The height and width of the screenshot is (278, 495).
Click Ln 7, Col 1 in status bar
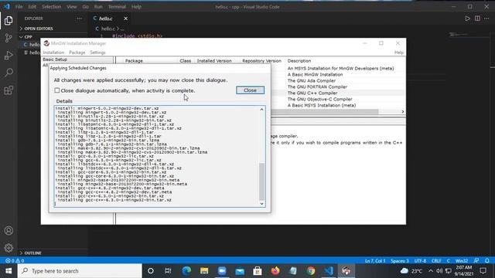[x=375, y=261]
